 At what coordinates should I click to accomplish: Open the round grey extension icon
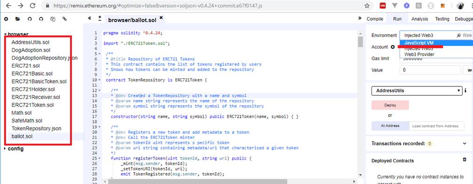(x=431, y=6)
